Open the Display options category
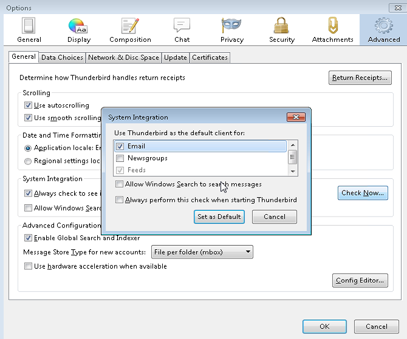This screenshot has width=407, height=339. pyautogui.click(x=78, y=30)
